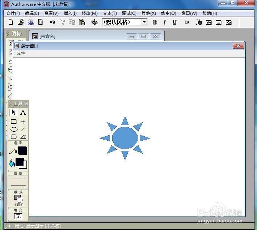Undo the last action via toolbar
Screen dimensions: 257x230
52,22
